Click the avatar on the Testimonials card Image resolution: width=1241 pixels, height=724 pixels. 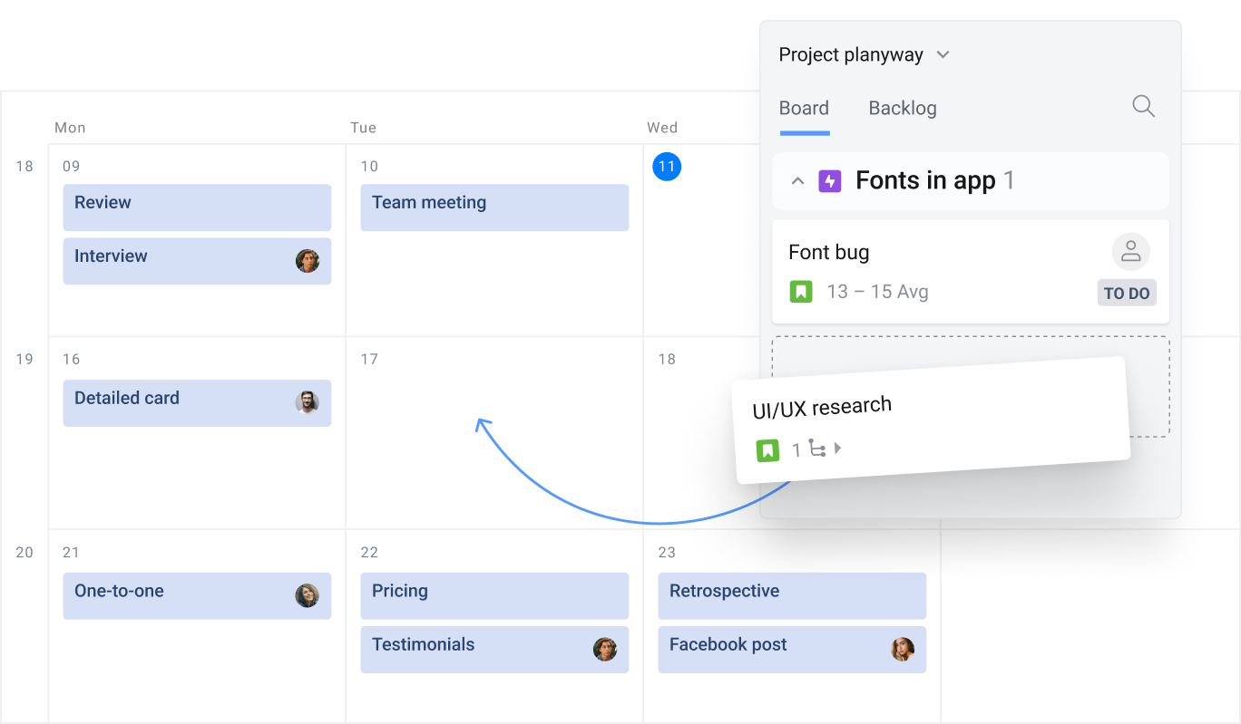[605, 649]
